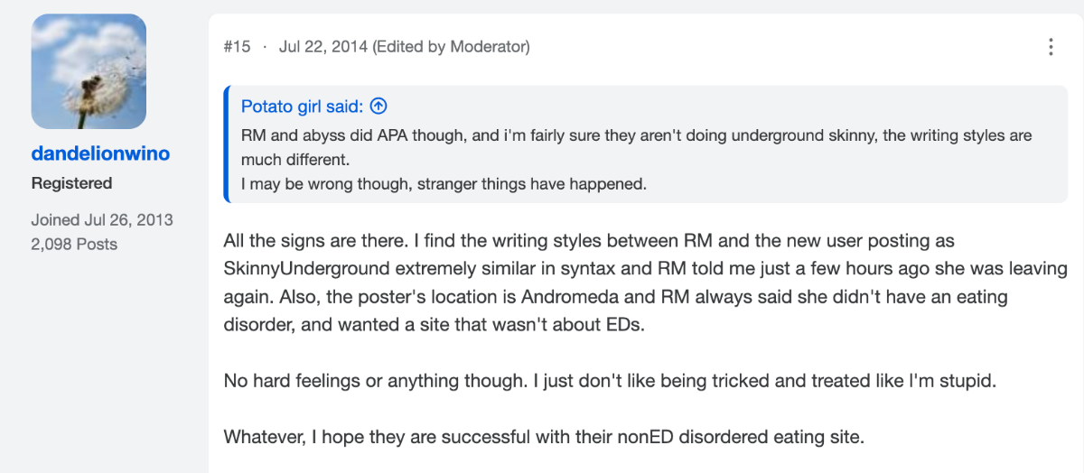
Task: Click the sentence starting Whatever, I hope
Action: coord(544,438)
